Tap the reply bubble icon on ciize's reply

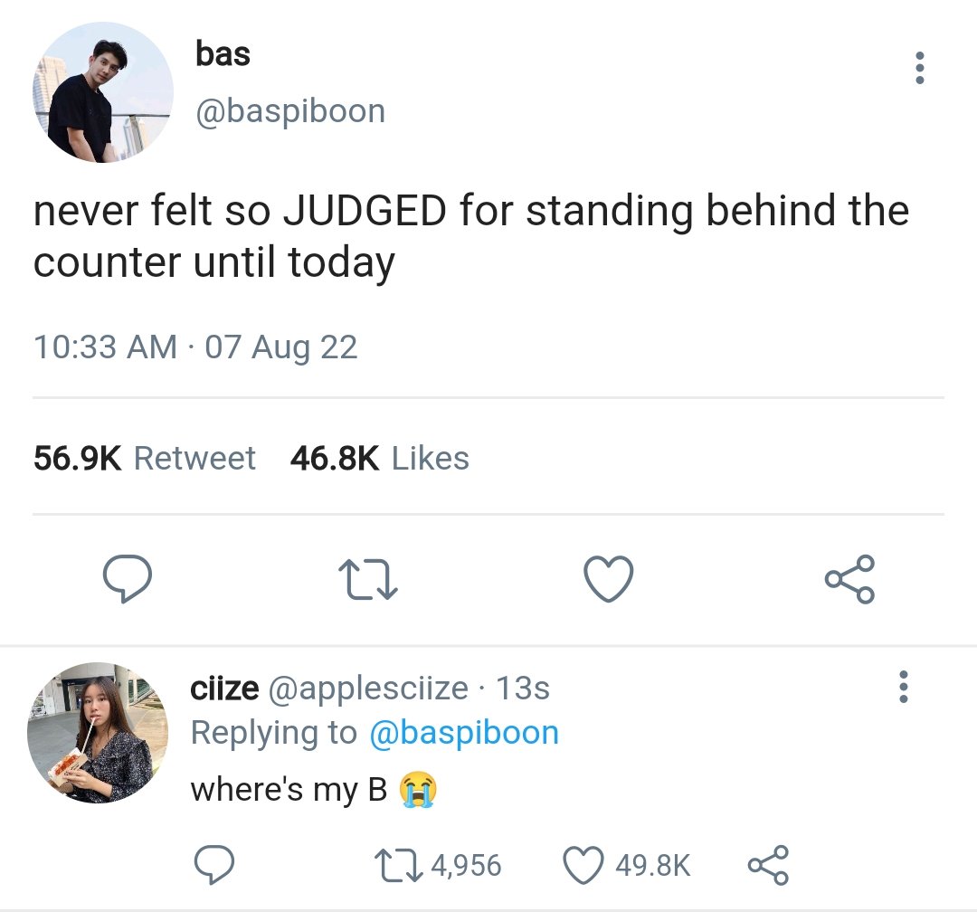point(213,865)
